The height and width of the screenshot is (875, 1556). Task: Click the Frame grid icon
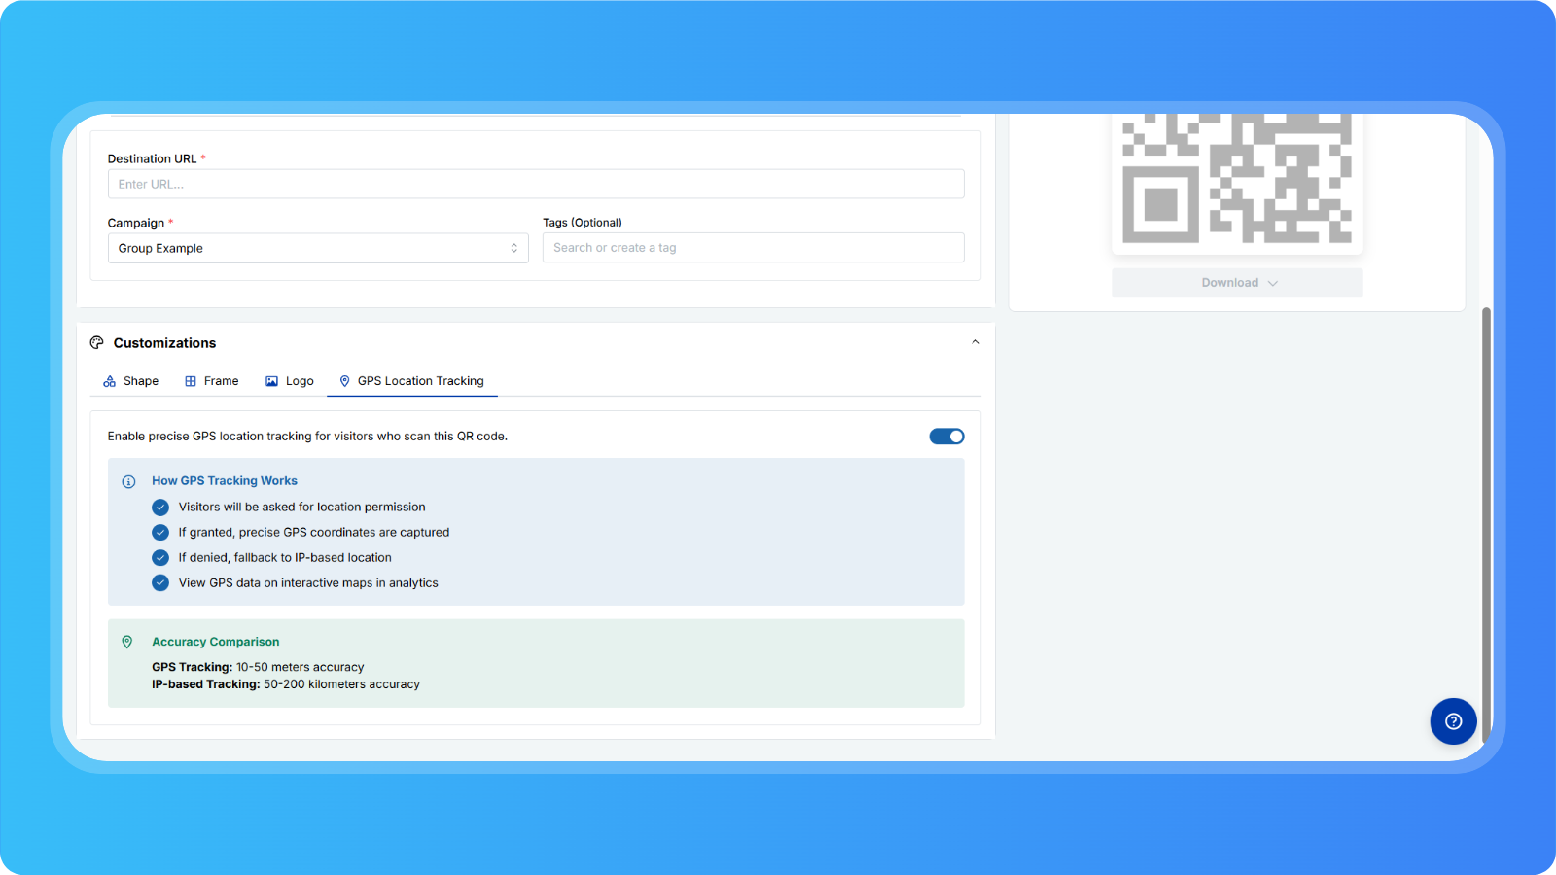pyautogui.click(x=191, y=381)
